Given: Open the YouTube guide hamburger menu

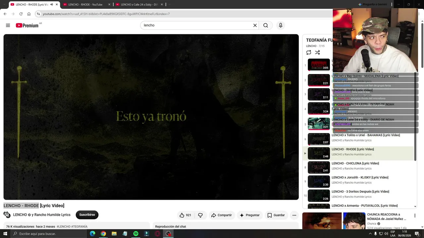Looking at the screenshot, I should pyautogui.click(x=8, y=25).
